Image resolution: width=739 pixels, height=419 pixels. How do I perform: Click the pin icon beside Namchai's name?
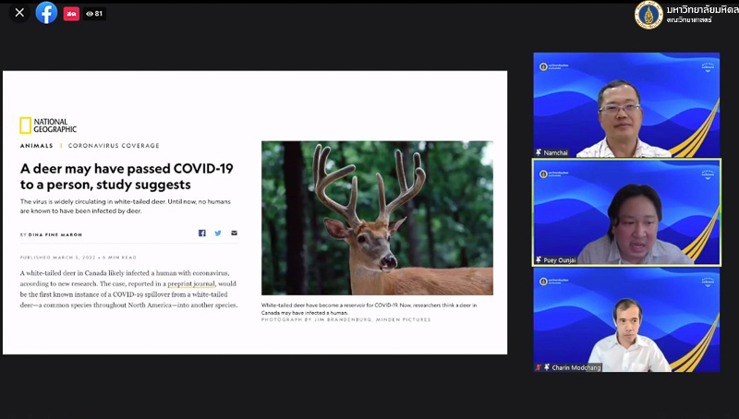point(539,152)
